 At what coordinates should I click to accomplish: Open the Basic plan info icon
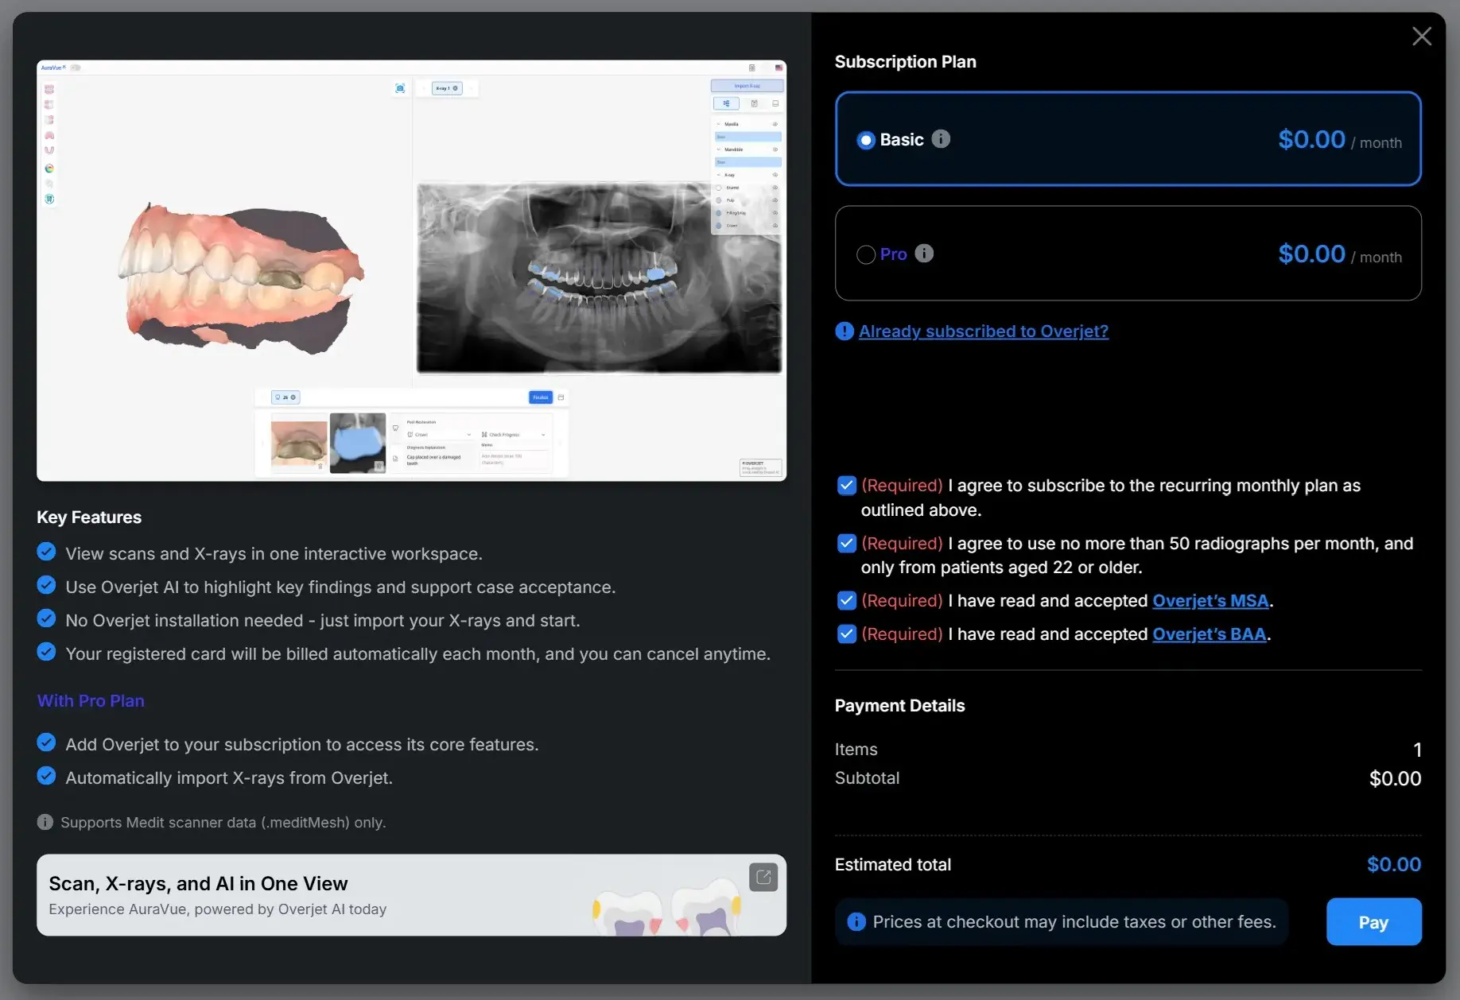click(x=941, y=139)
